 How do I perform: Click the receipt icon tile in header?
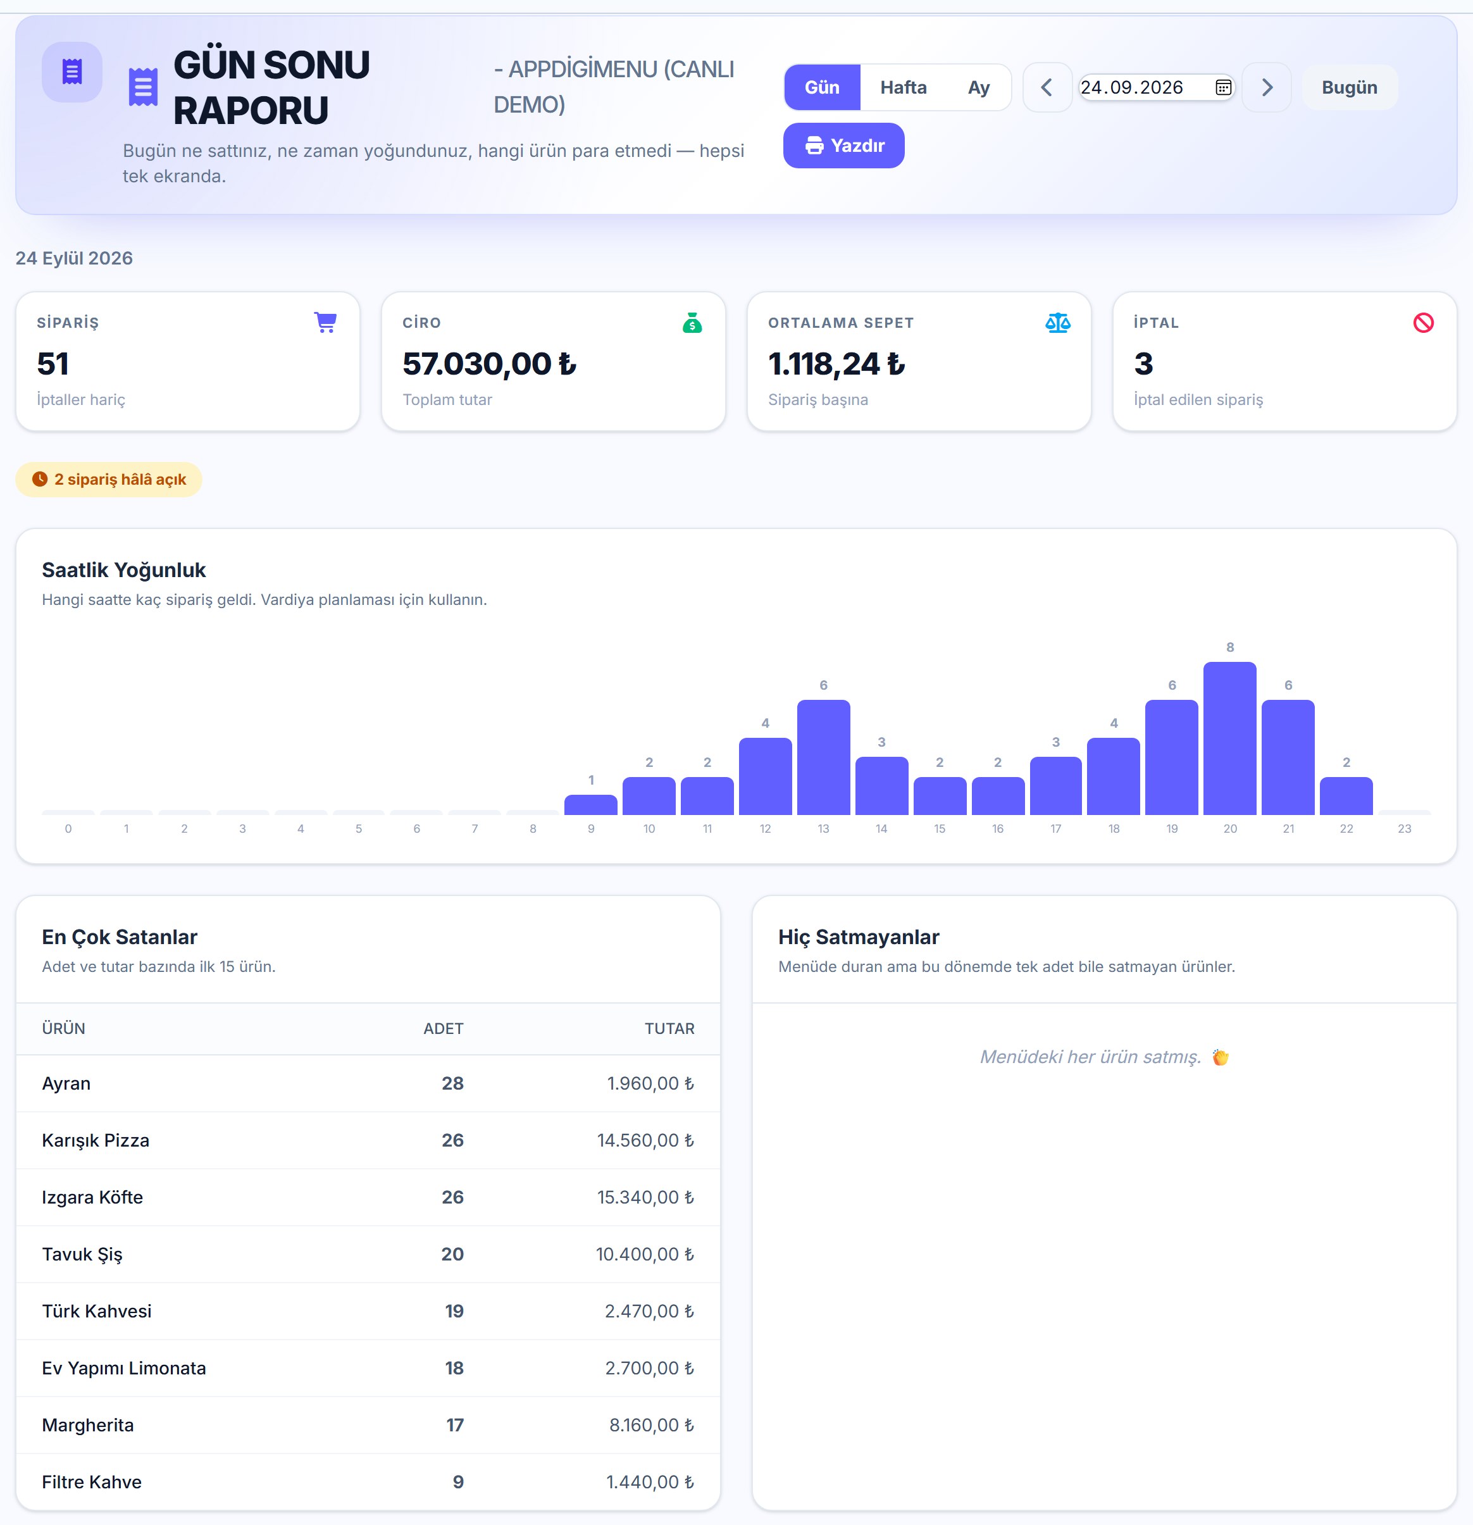[x=71, y=72]
